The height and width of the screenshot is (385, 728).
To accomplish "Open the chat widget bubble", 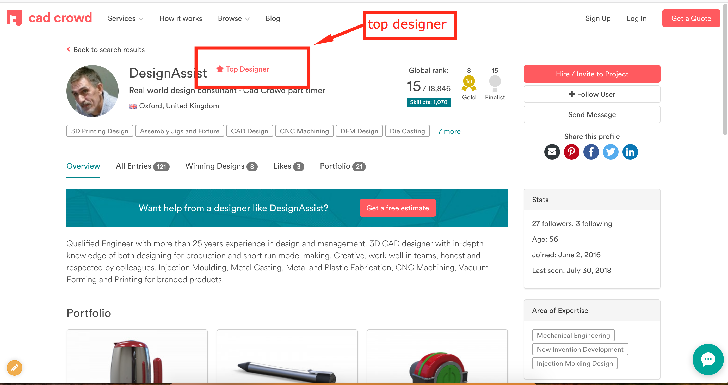I will tap(708, 359).
